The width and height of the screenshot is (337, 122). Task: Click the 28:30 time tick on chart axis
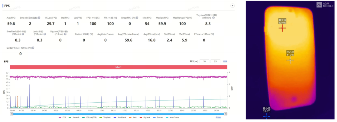click(217, 110)
